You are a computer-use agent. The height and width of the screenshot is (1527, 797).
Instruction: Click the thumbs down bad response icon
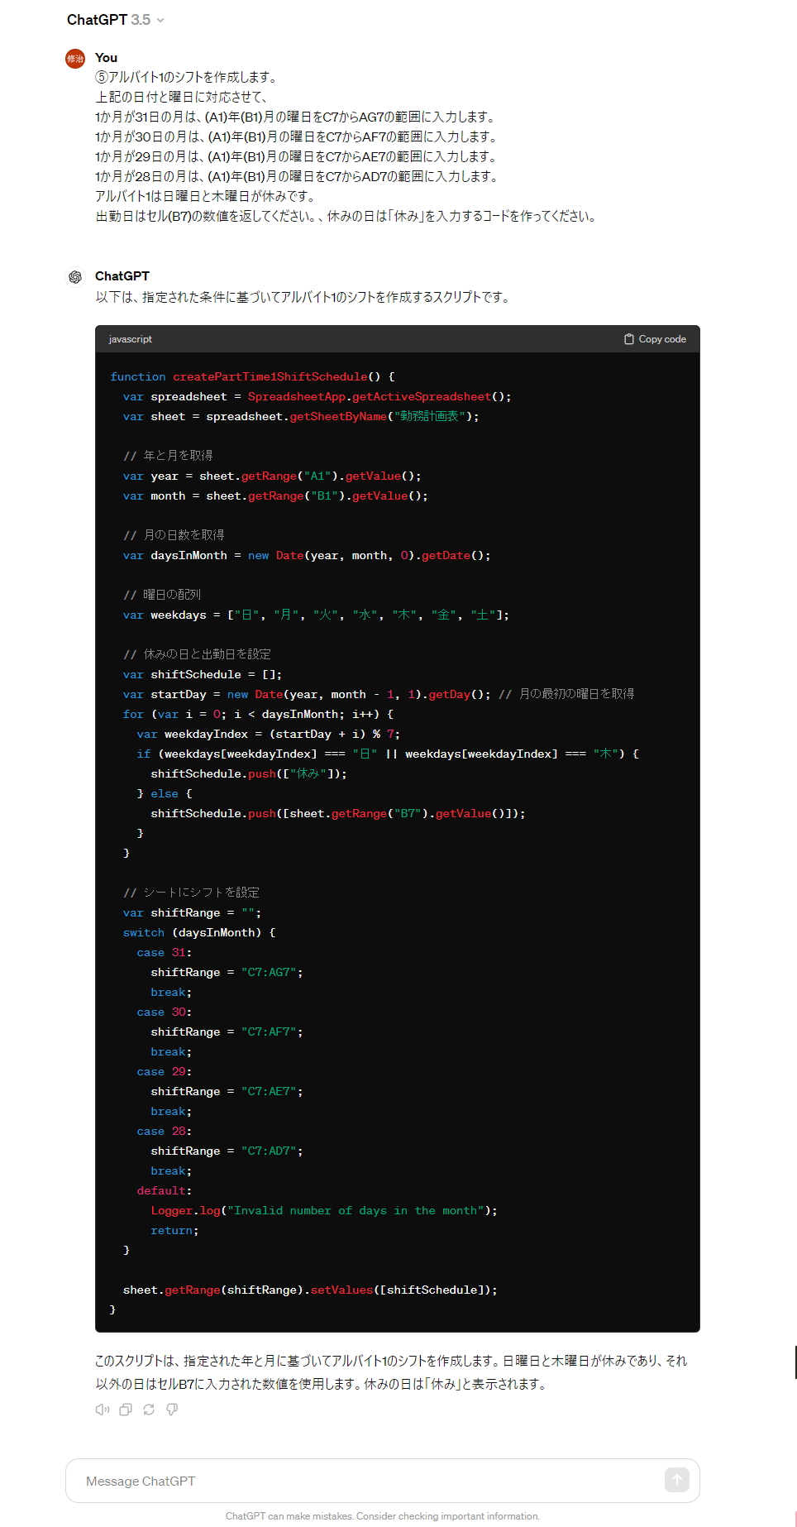pos(172,1410)
